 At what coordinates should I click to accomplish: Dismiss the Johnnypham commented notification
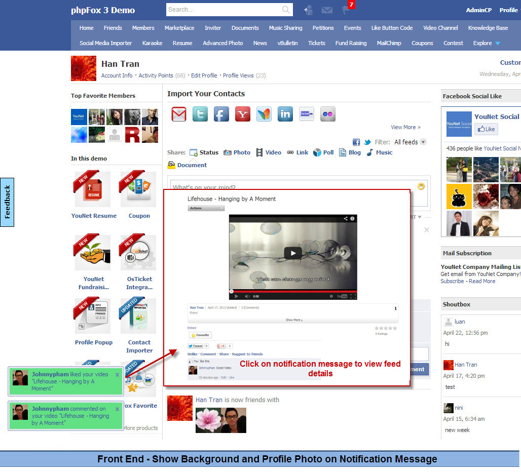coord(117,409)
